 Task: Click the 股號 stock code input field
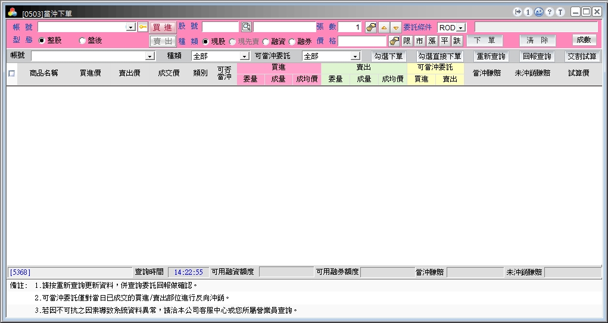220,27
